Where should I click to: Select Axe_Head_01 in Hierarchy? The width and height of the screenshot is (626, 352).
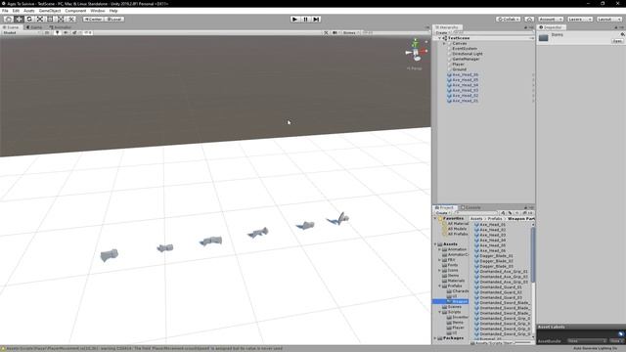point(465,101)
